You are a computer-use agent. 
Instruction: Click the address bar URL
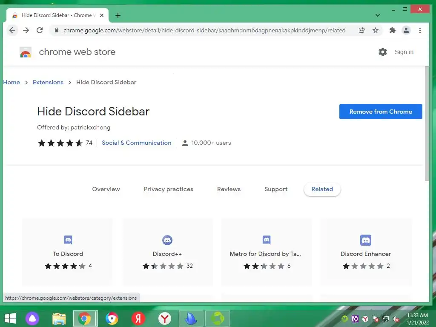(204, 30)
